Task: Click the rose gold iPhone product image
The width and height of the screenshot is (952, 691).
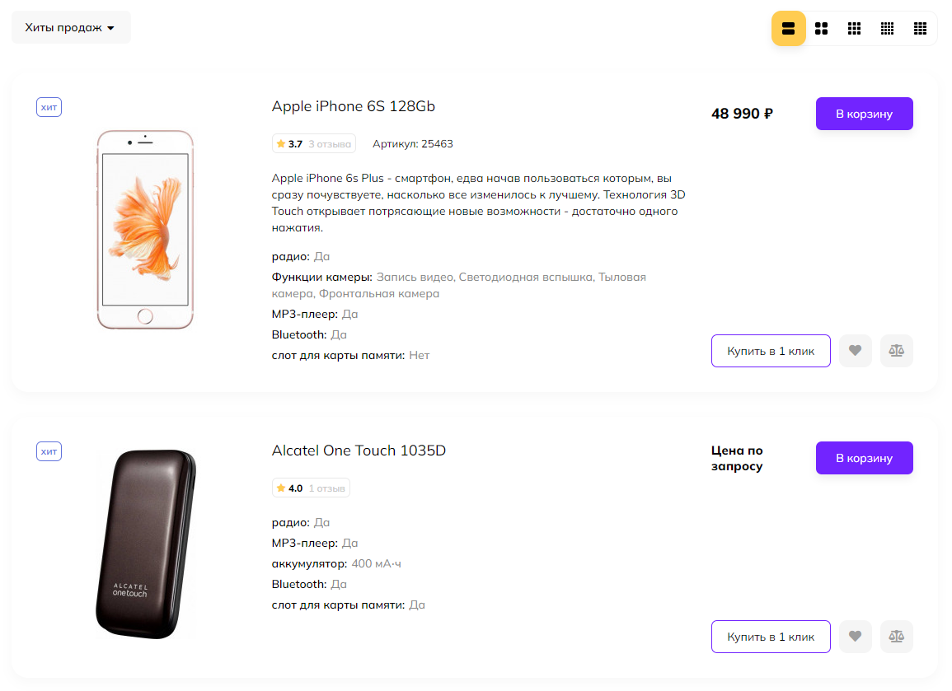Action: click(x=145, y=230)
